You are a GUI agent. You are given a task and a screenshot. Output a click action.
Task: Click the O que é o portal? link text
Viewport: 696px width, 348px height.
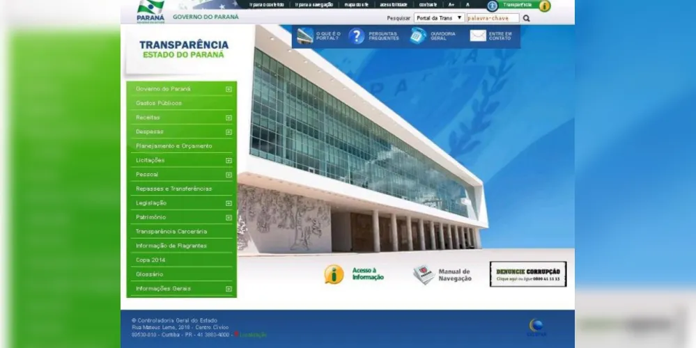(x=328, y=36)
